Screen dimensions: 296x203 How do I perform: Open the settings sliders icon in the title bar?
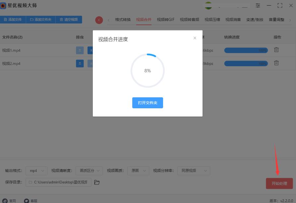[258, 5]
